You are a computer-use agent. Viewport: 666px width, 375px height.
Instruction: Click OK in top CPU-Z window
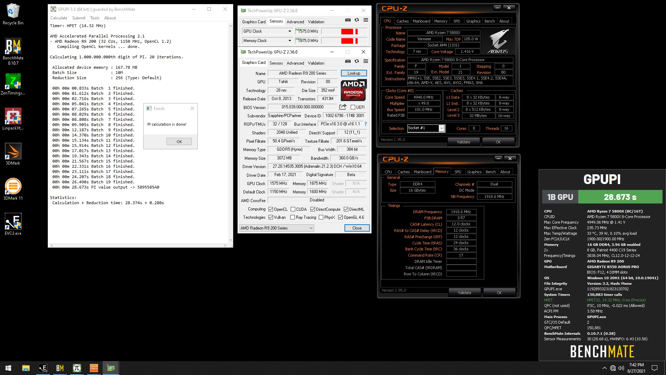498,142
